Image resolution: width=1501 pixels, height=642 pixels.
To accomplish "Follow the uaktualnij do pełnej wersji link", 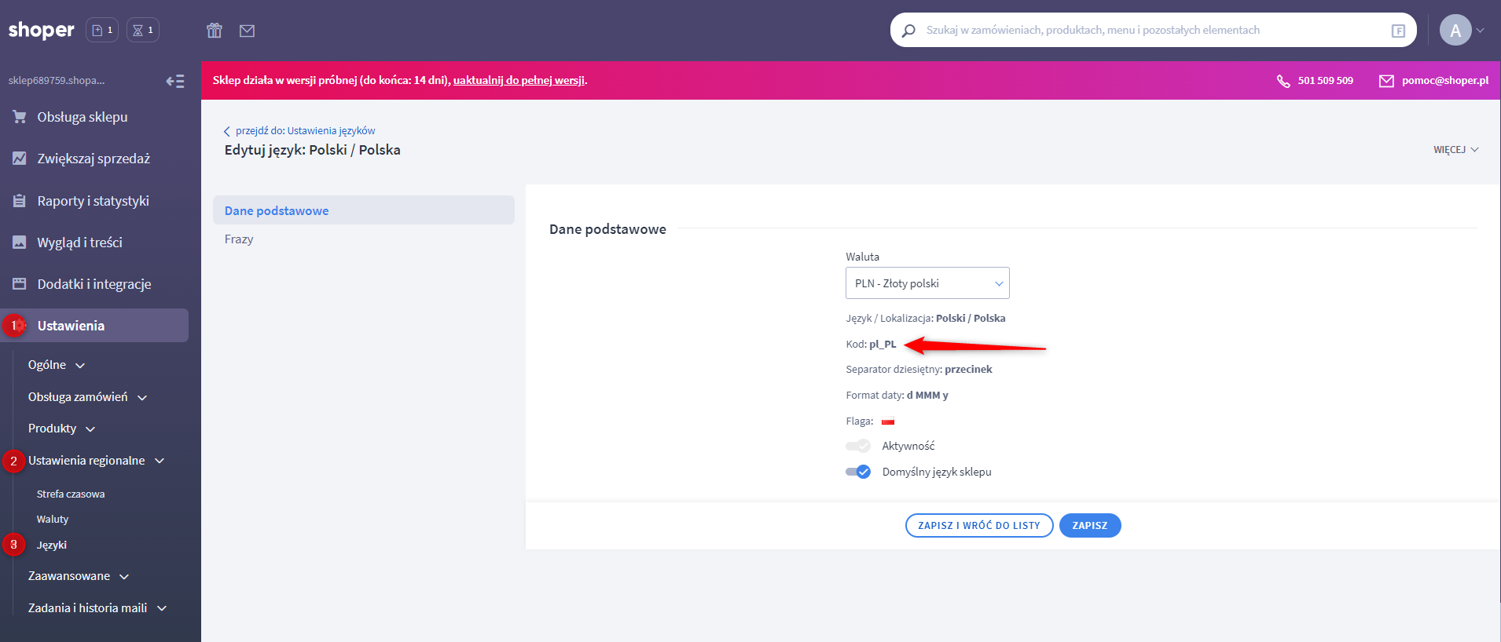I will pos(519,80).
